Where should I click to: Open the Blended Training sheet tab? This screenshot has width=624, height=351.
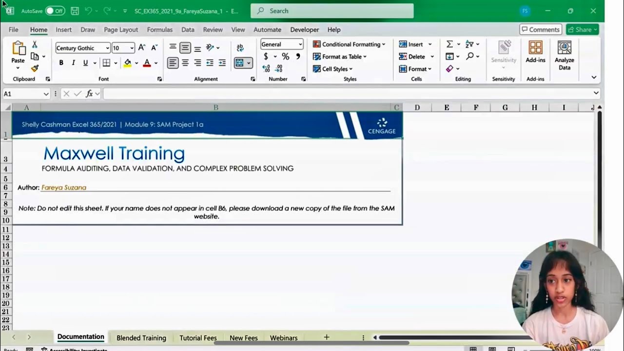click(141, 338)
